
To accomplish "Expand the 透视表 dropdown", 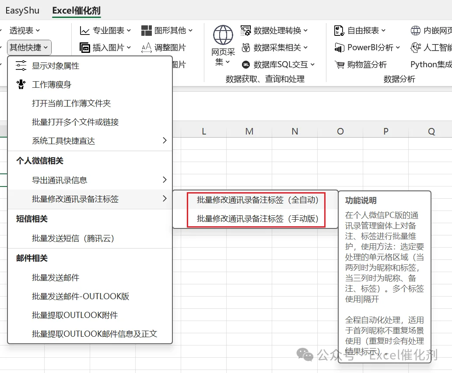I will tap(25, 31).
